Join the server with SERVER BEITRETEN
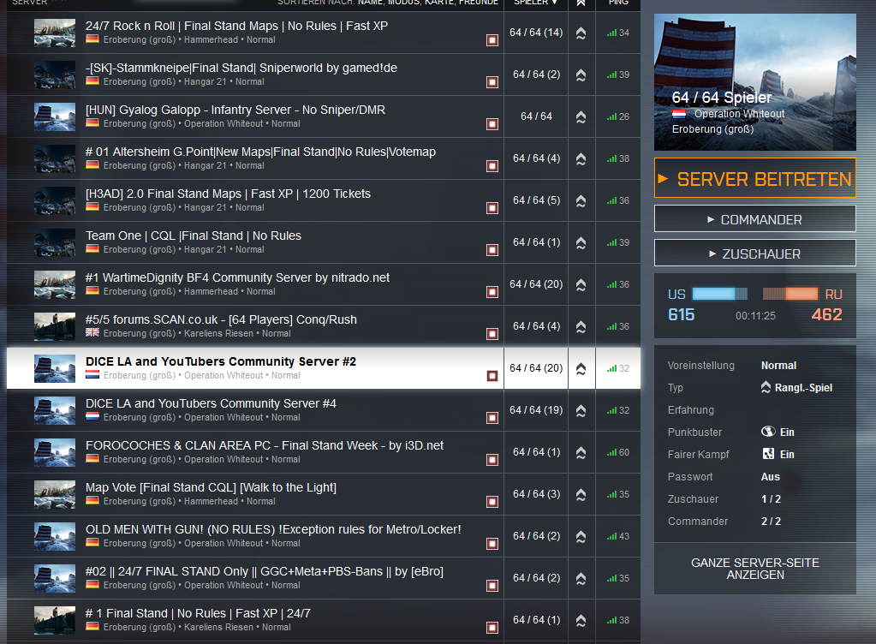The width and height of the screenshot is (876, 644). [x=754, y=178]
